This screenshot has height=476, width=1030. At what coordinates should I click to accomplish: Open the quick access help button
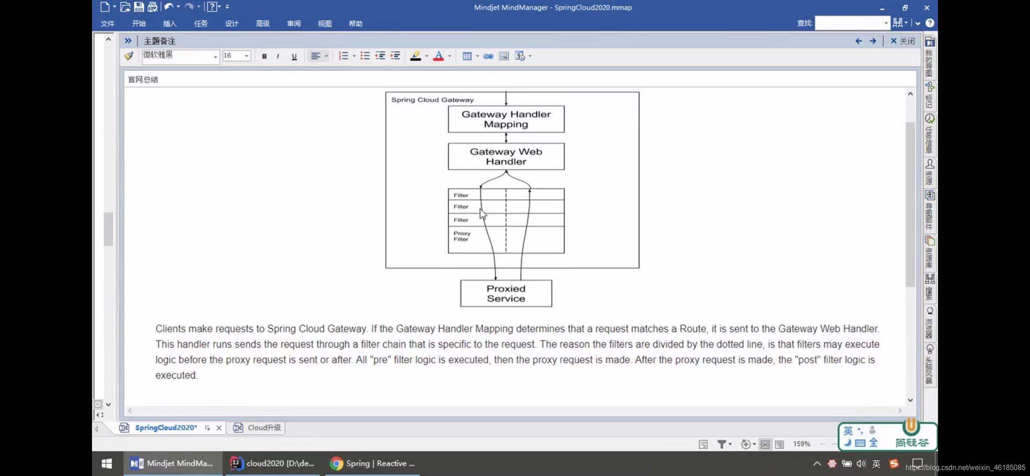pos(212,7)
